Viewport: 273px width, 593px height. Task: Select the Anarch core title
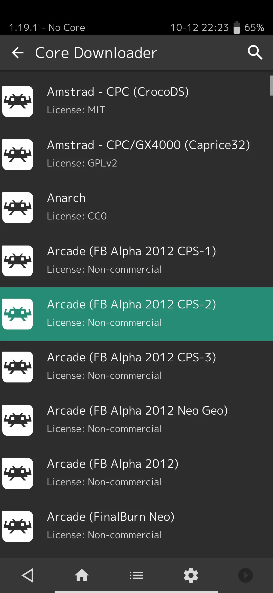(66, 198)
